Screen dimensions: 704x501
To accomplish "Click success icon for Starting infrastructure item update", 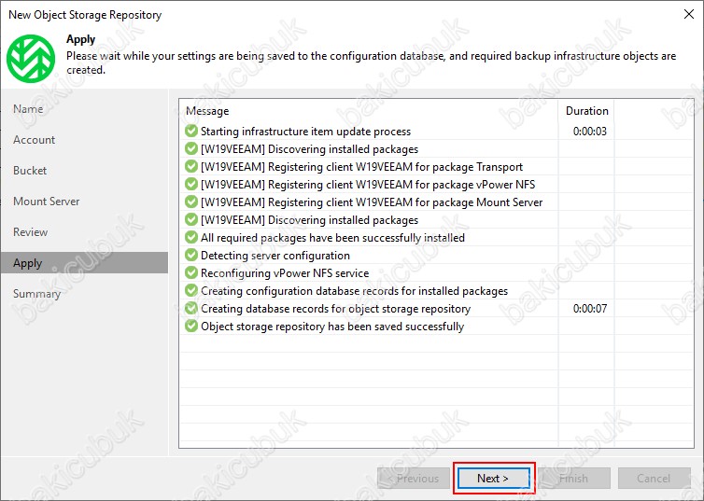I will pos(191,131).
